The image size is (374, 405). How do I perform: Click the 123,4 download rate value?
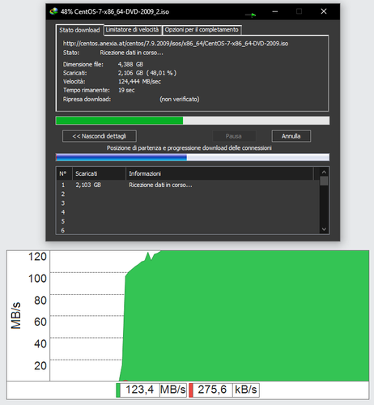pyautogui.click(x=140, y=390)
